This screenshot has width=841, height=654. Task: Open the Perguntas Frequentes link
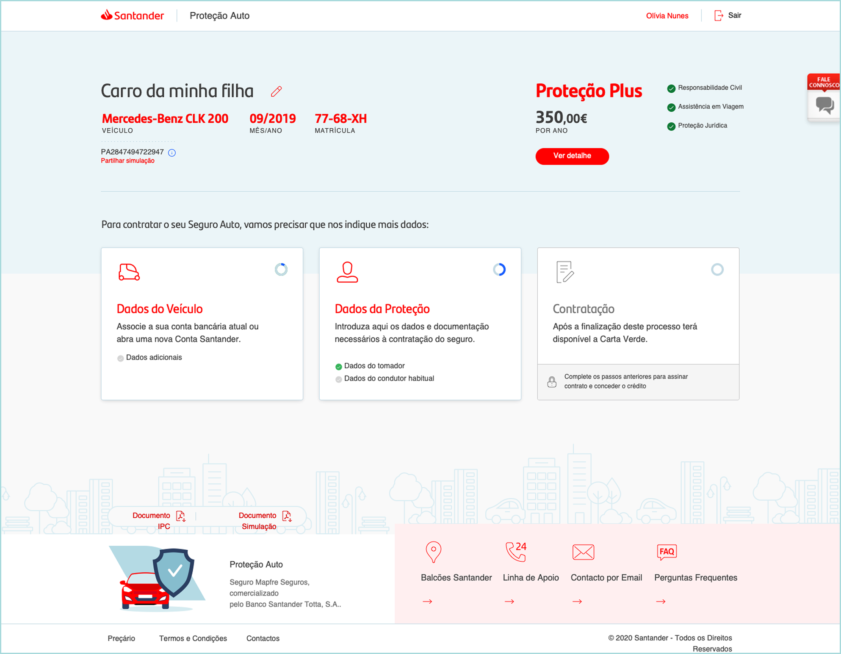696,578
